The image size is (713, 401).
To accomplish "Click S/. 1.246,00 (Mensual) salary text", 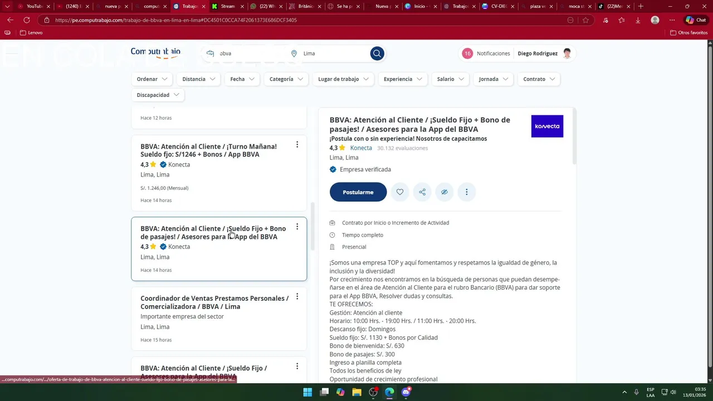I will coord(164,188).
